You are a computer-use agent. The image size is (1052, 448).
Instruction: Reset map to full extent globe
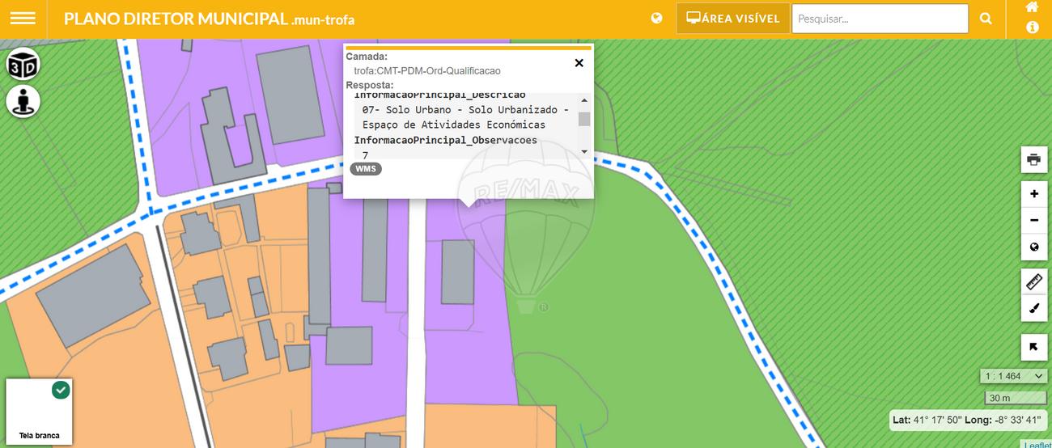(x=1033, y=247)
